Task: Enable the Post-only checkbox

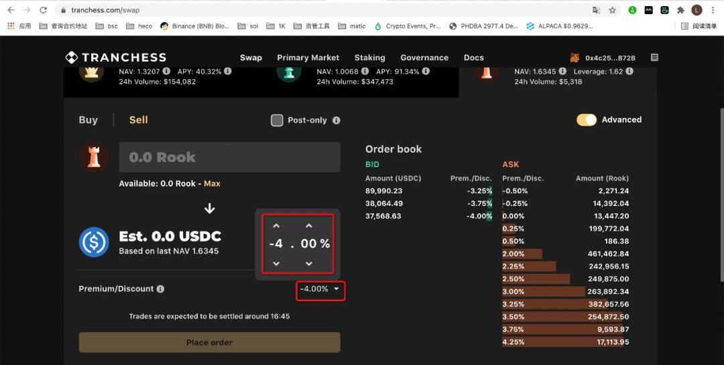Action: 277,121
